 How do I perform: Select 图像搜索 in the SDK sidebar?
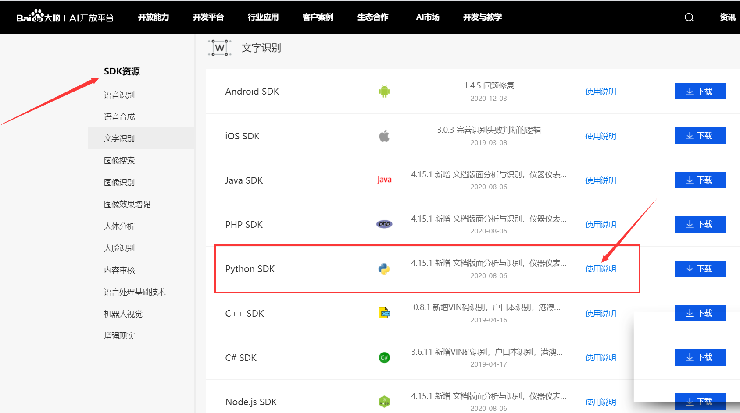pyautogui.click(x=119, y=160)
